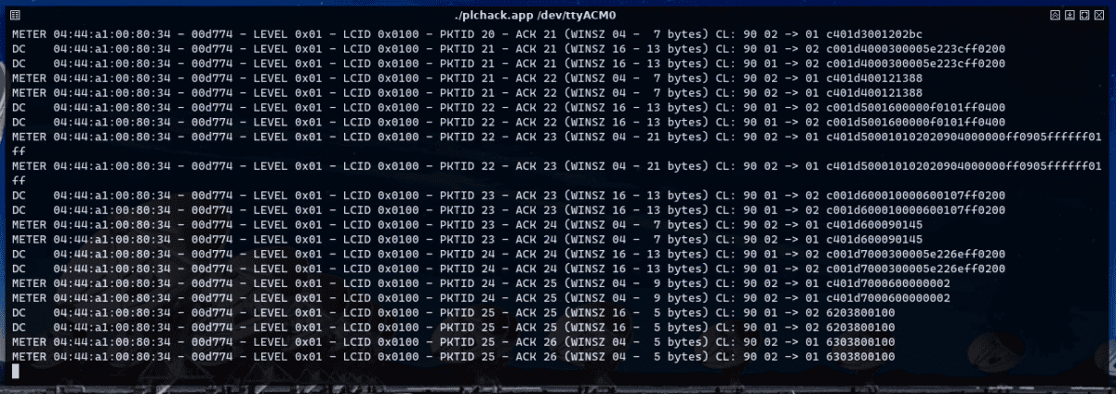This screenshot has height=394, width=1116.
Task: Click the first wrapped 'ff' continuation line
Action: (x=18, y=151)
